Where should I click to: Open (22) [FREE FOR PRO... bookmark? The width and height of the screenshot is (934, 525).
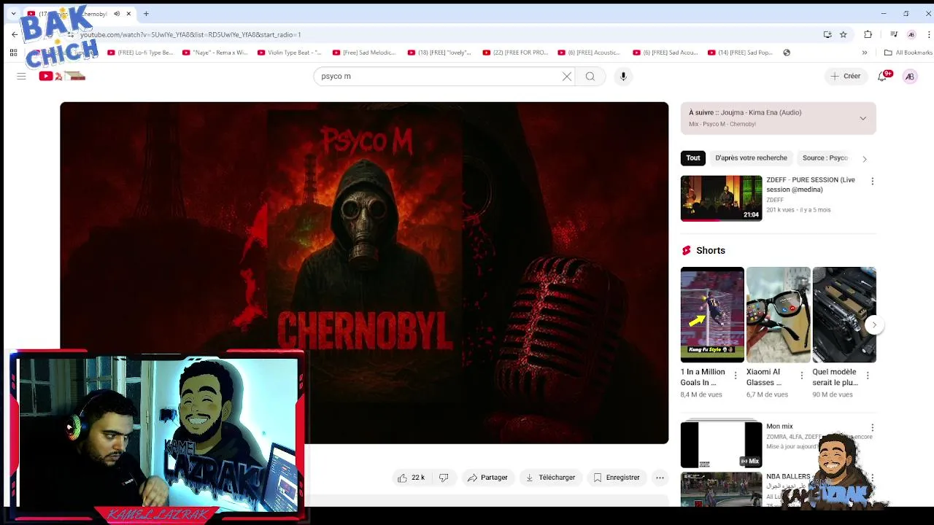coord(515,52)
